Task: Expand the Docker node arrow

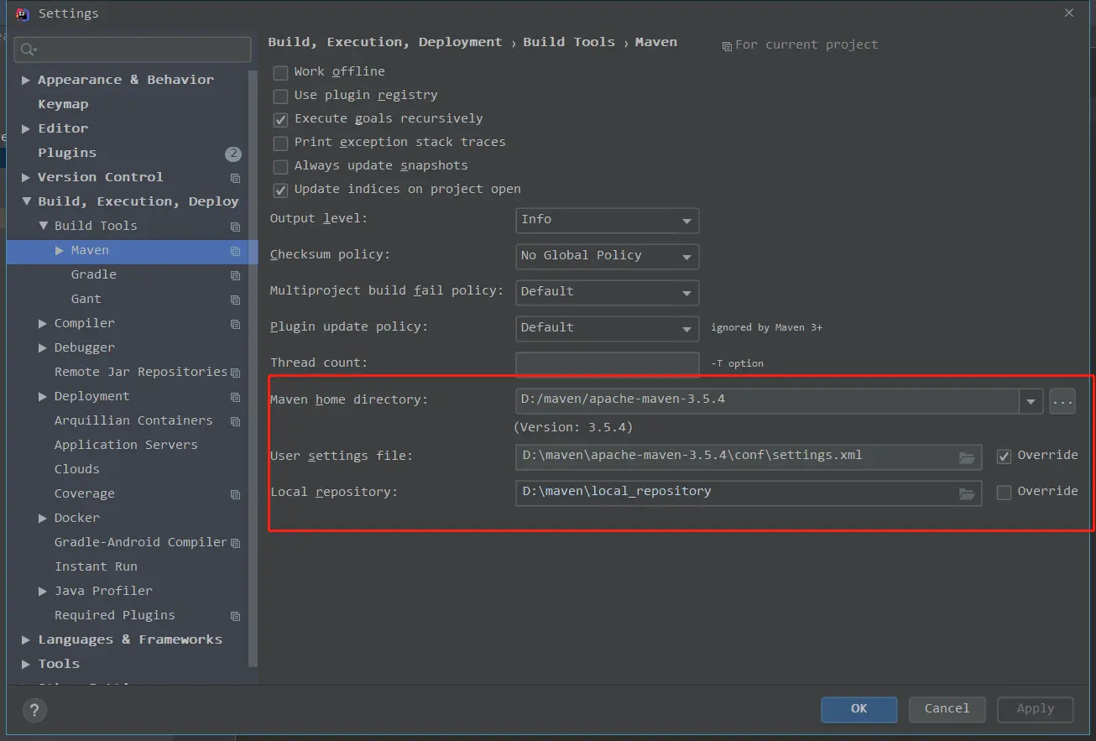Action: click(x=43, y=519)
